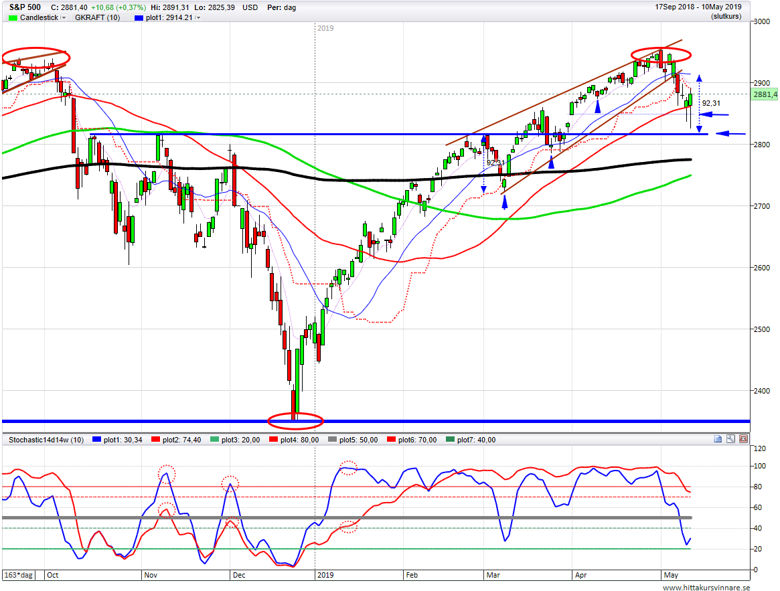The width and height of the screenshot is (780, 591).
Task: Click the blue plot1 2914.21 color swatch
Action: pos(139,18)
